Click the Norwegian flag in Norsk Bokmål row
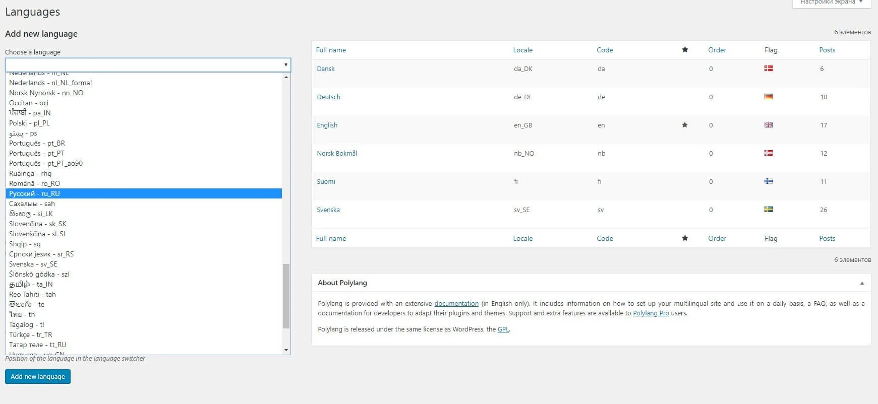The width and height of the screenshot is (878, 404). click(769, 153)
